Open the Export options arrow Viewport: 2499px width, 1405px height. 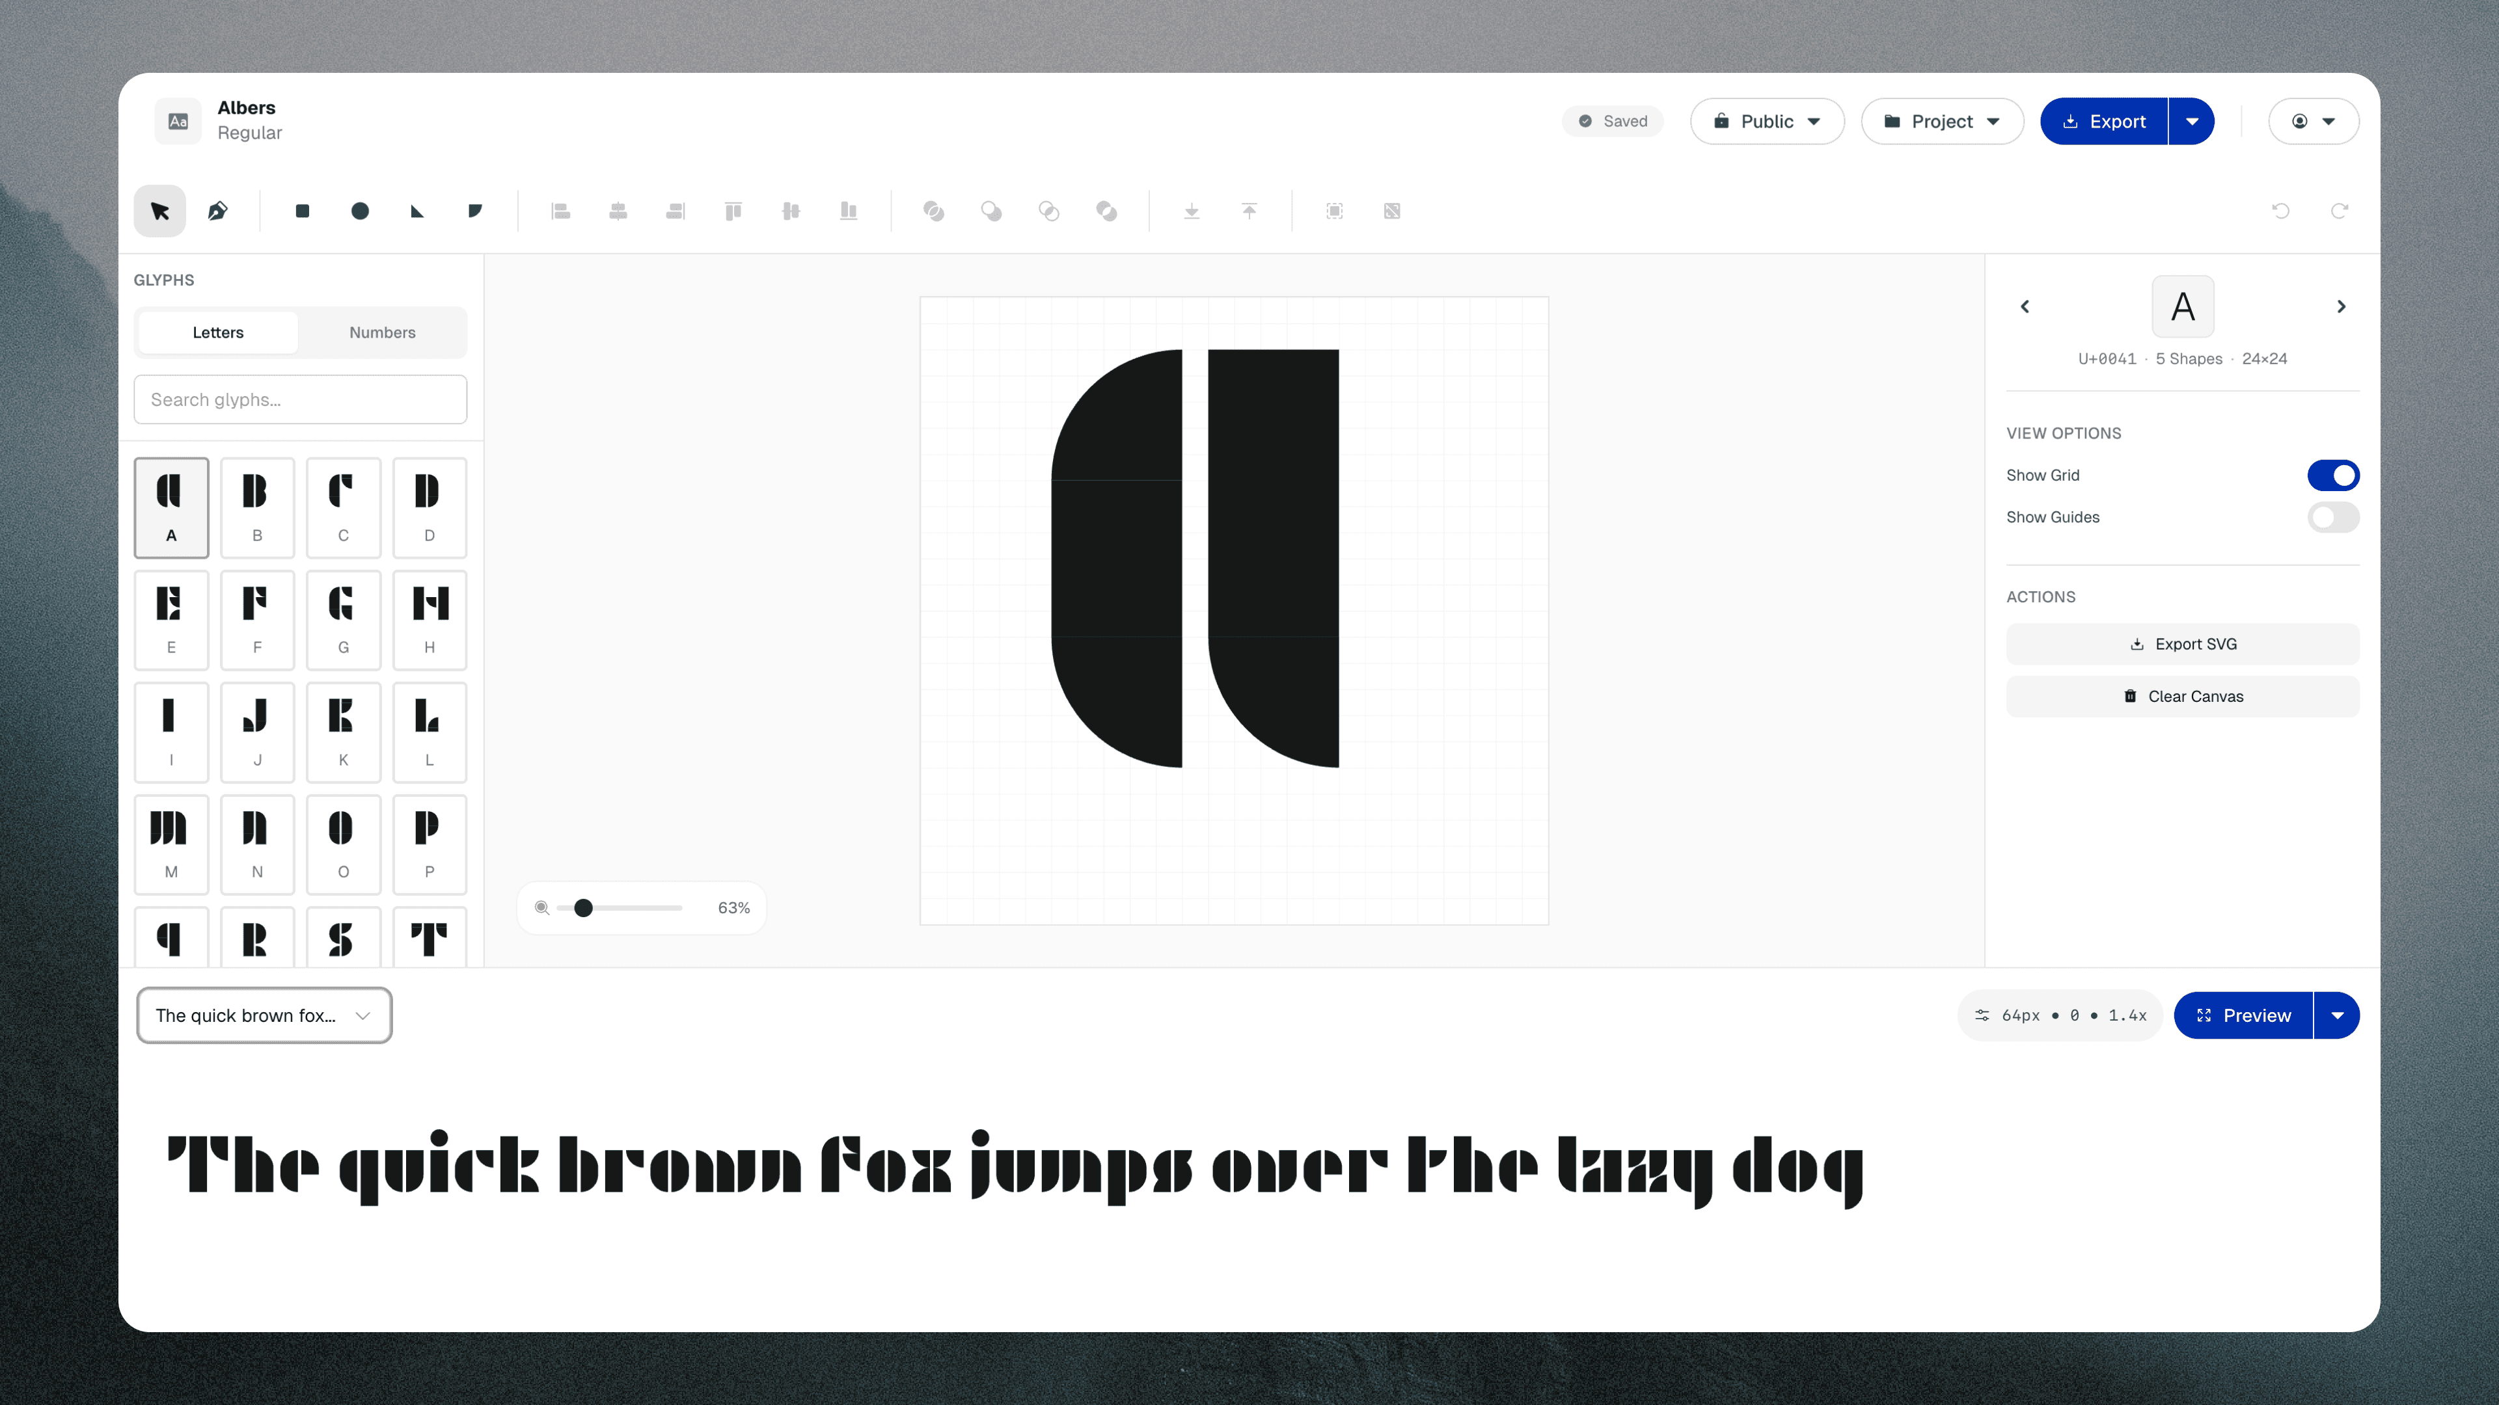(2191, 121)
